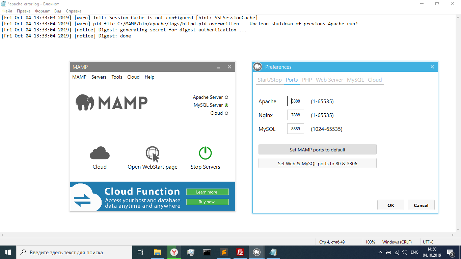
Task: Click Windows (CRLF) status bar entry
Action: click(397, 242)
